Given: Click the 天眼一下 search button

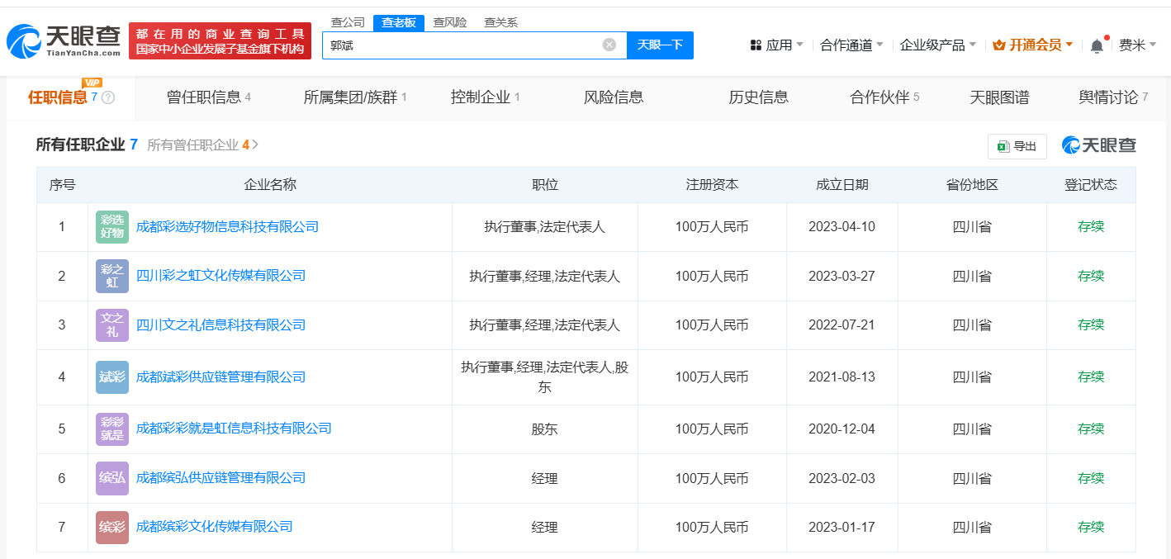Looking at the screenshot, I should 660,45.
